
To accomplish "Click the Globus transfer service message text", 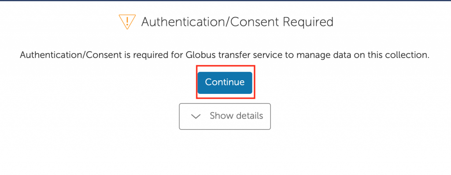I will tap(225, 55).
